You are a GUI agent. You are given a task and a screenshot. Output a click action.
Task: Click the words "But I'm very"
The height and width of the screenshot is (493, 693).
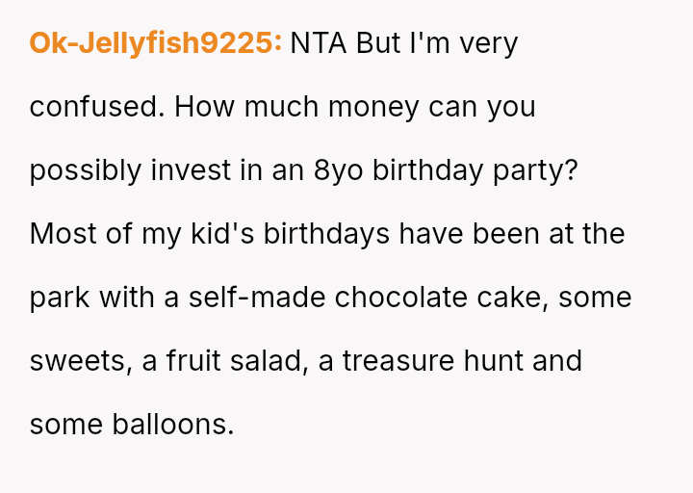click(x=437, y=43)
